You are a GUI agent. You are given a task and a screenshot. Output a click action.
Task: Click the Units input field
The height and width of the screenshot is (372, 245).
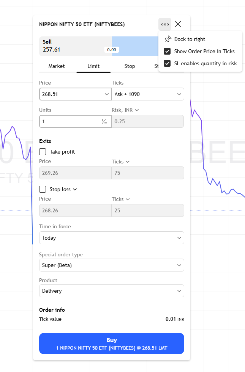[x=68, y=121]
